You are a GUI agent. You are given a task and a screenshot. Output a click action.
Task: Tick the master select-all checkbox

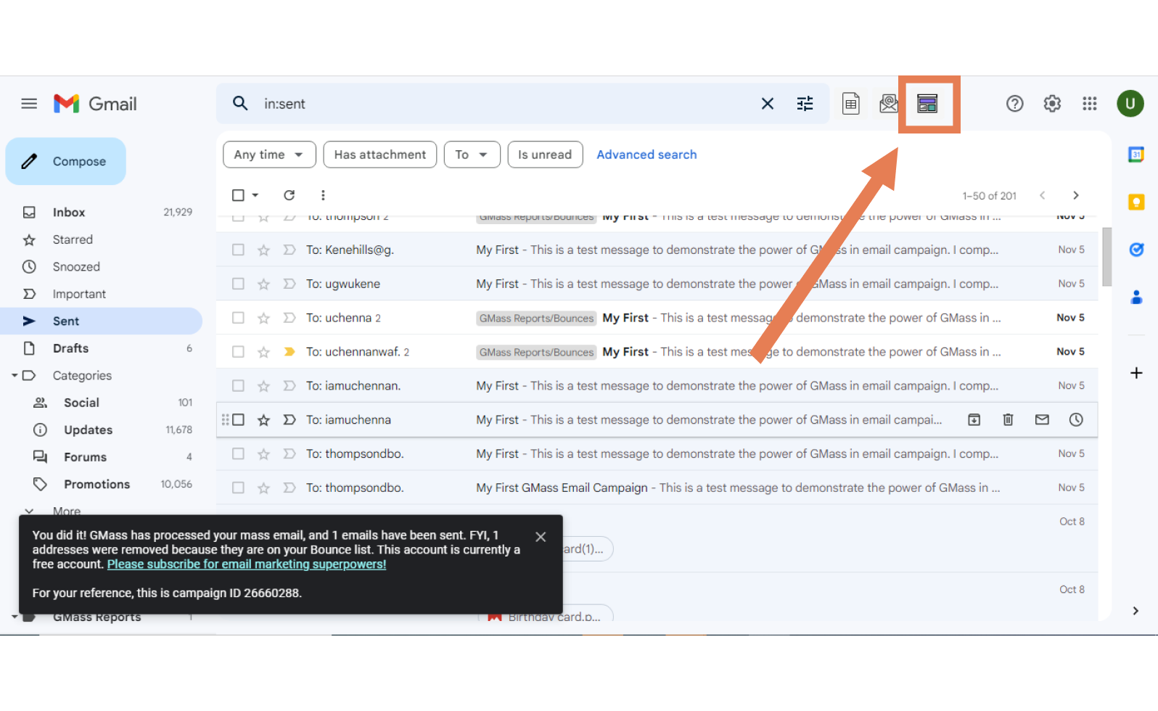pos(238,195)
